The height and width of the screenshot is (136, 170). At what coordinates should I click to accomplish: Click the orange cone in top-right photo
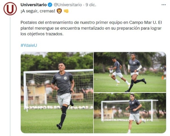[163, 78]
